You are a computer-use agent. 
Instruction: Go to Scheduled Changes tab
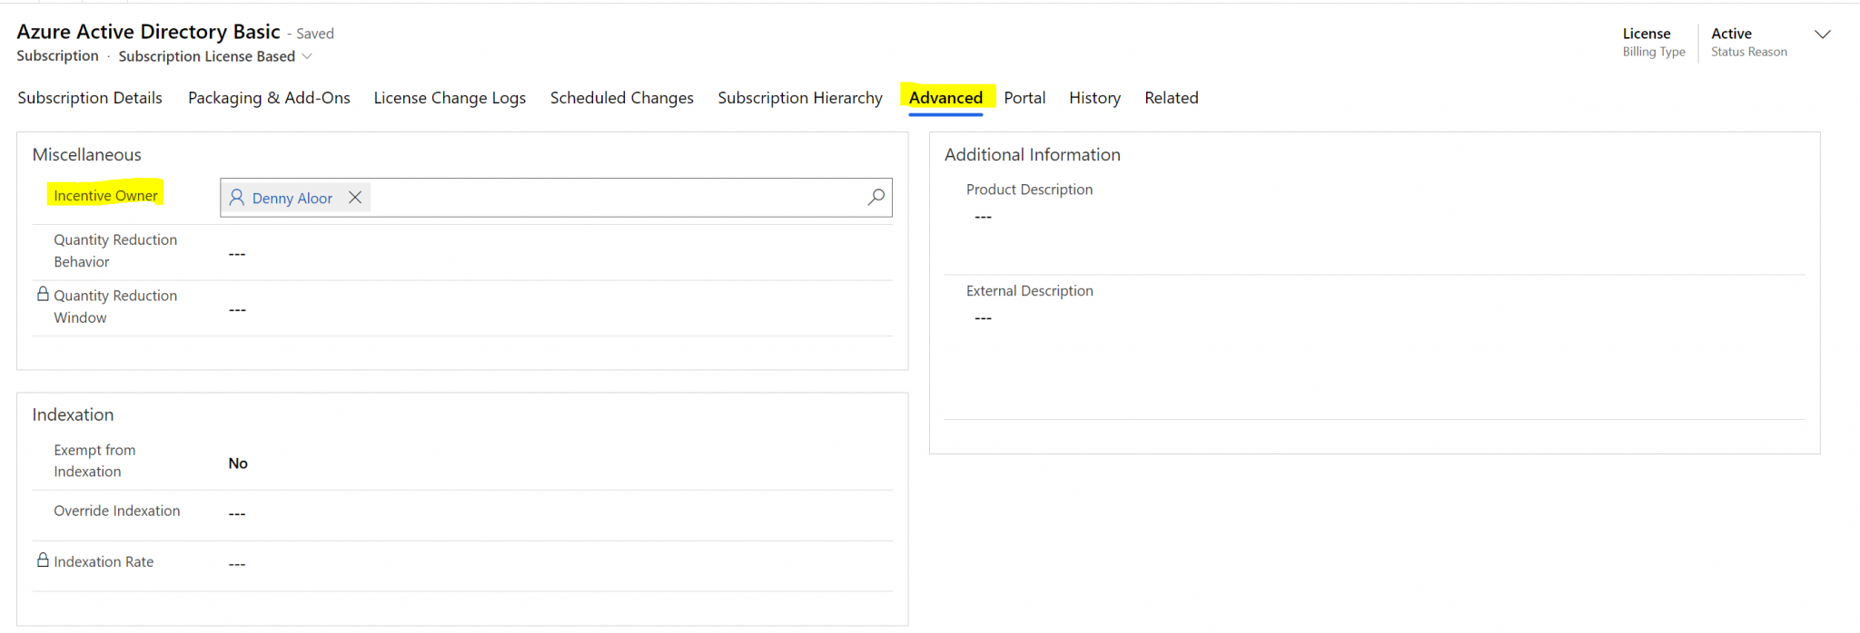(621, 98)
